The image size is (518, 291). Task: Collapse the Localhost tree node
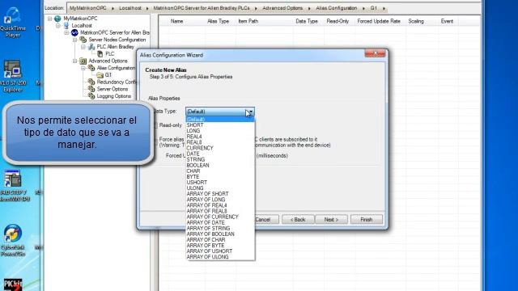58,25
